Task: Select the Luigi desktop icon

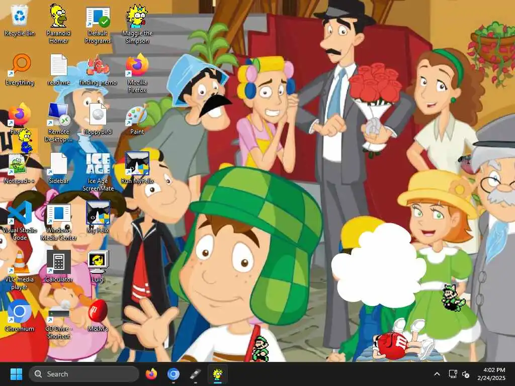Action: 98,266
